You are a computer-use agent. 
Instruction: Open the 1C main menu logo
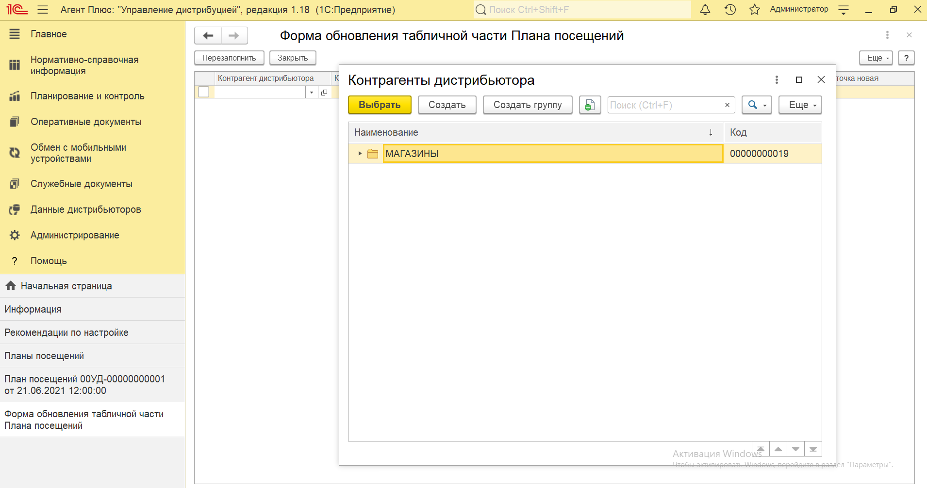click(x=17, y=9)
